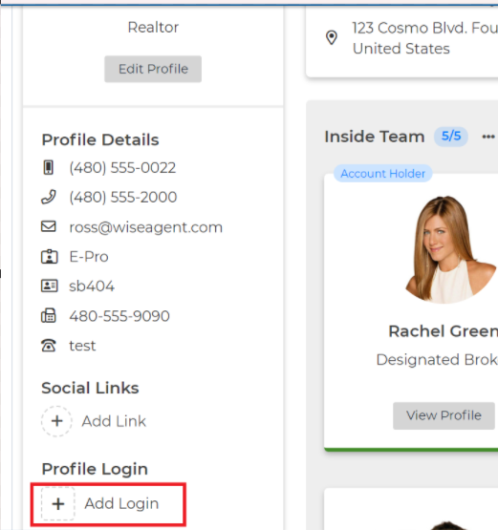Viewport: 498px width, 530px height.
Task: Click the map pin location icon
Action: (332, 37)
